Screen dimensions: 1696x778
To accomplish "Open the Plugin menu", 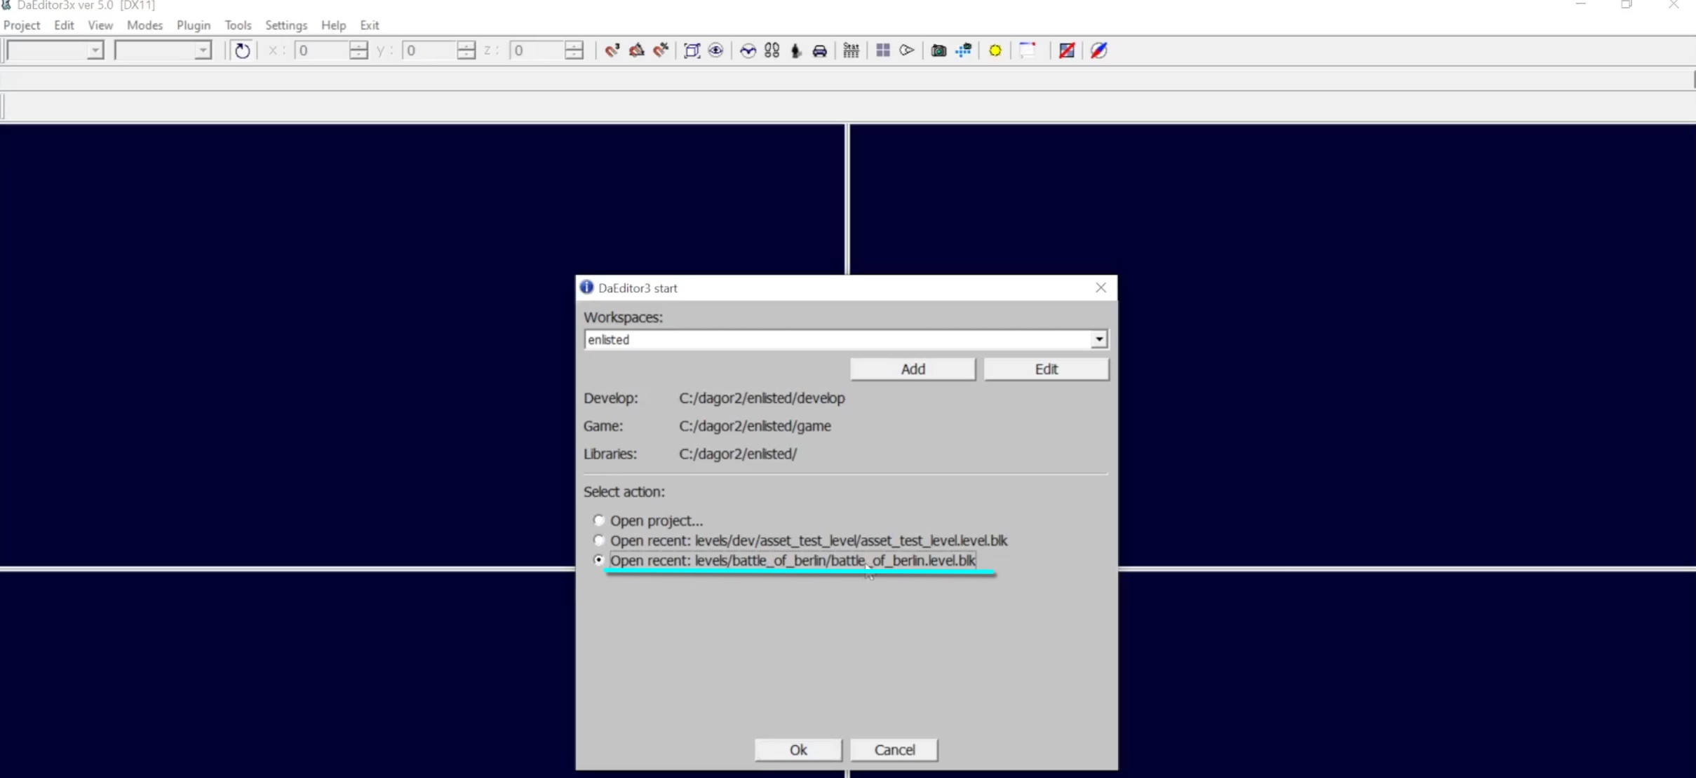I will (x=193, y=25).
